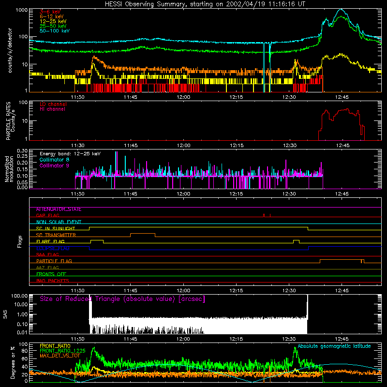Click the "counts/s/detector" axis label
Image resolution: width=387 pixels, height=387 pixels.
click(x=10, y=50)
